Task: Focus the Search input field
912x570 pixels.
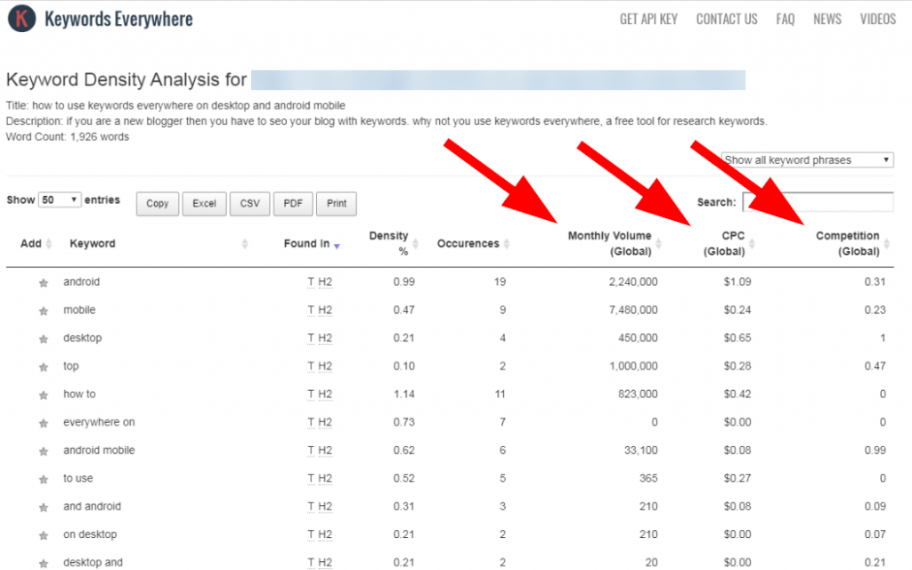Action: coord(818,202)
